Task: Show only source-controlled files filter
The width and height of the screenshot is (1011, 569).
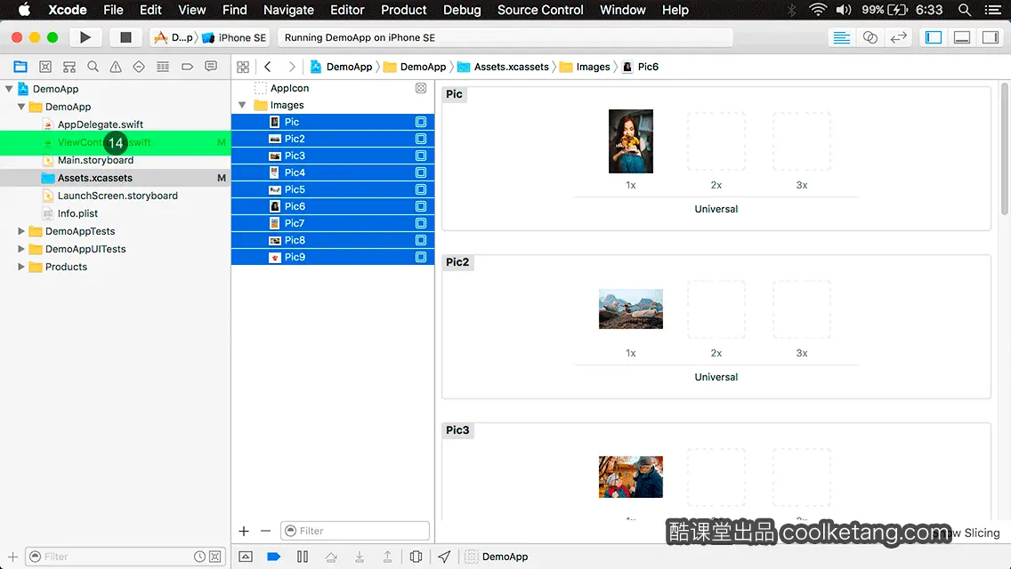Action: pyautogui.click(x=215, y=557)
